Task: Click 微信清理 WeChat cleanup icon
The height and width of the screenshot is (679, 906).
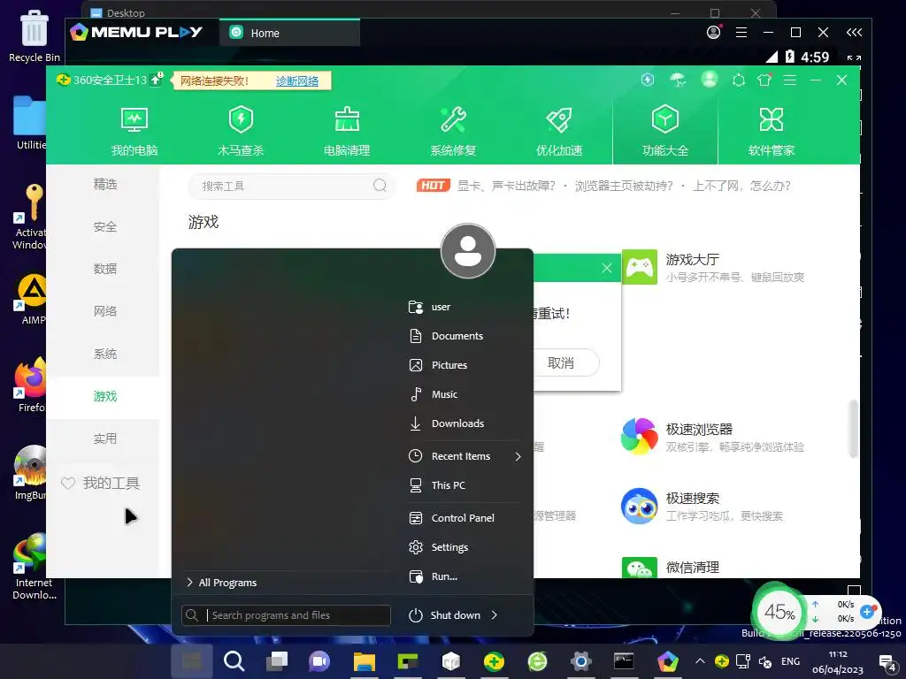Action: click(x=640, y=568)
